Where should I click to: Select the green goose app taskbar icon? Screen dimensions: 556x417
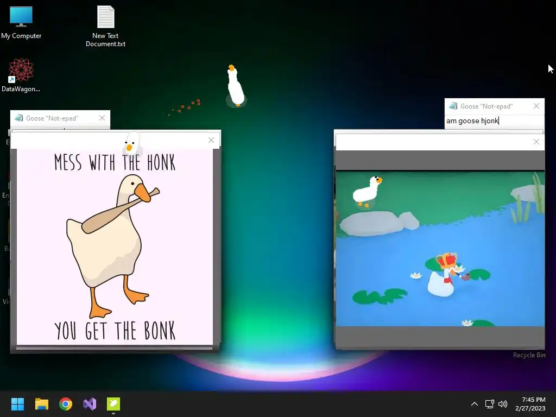tap(113, 404)
